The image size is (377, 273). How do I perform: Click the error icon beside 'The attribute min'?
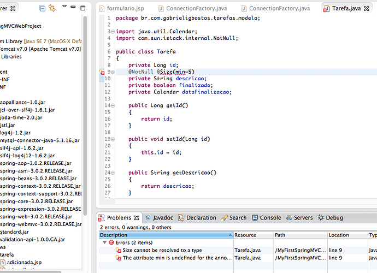tap(119, 258)
